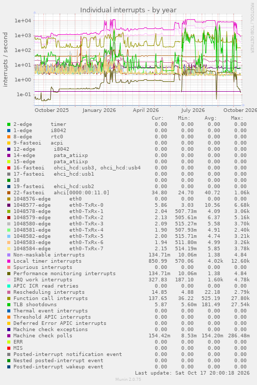Click the '1e+00' y-axis label
This screenshot has width=257, height=385.
click(x=23, y=80)
